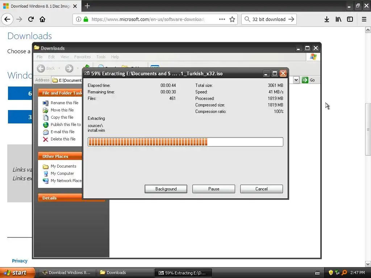Pause the 7-Zip extraction

214,189
